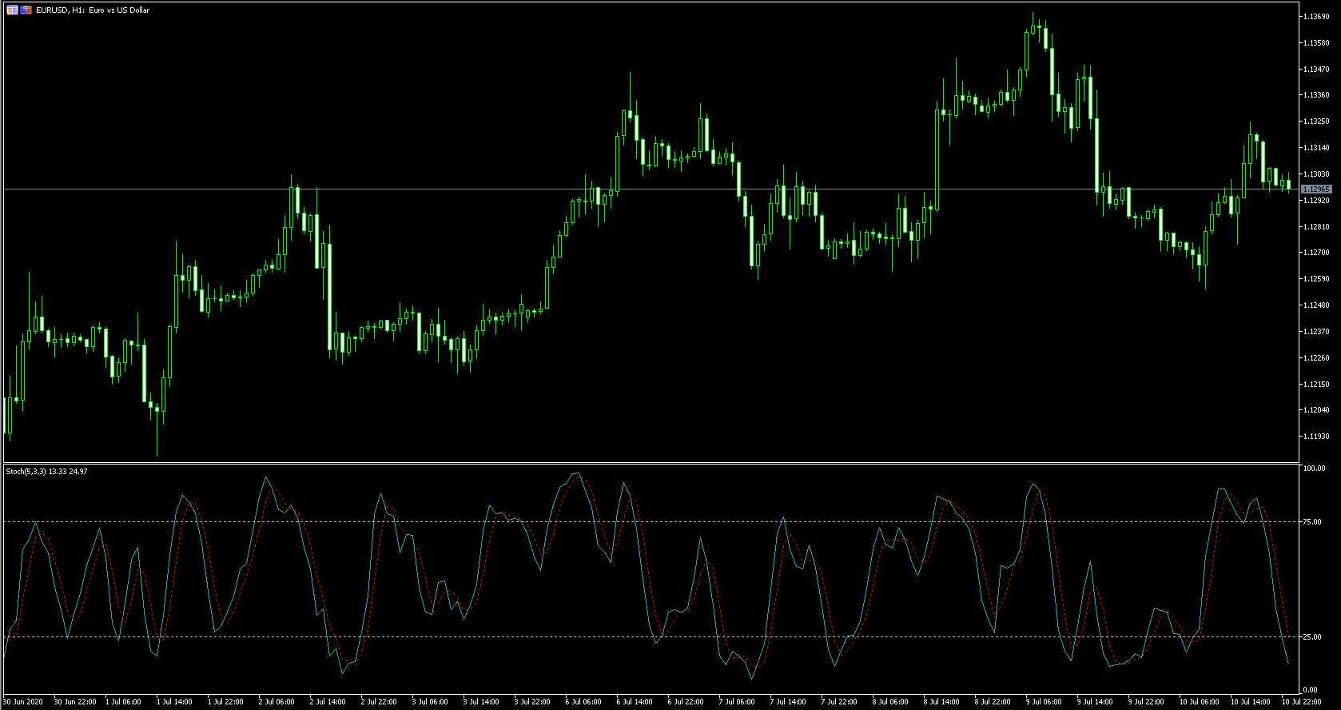The width and height of the screenshot is (1341, 710).
Task: Click the 1.13250 price scale label
Action: pos(1316,122)
